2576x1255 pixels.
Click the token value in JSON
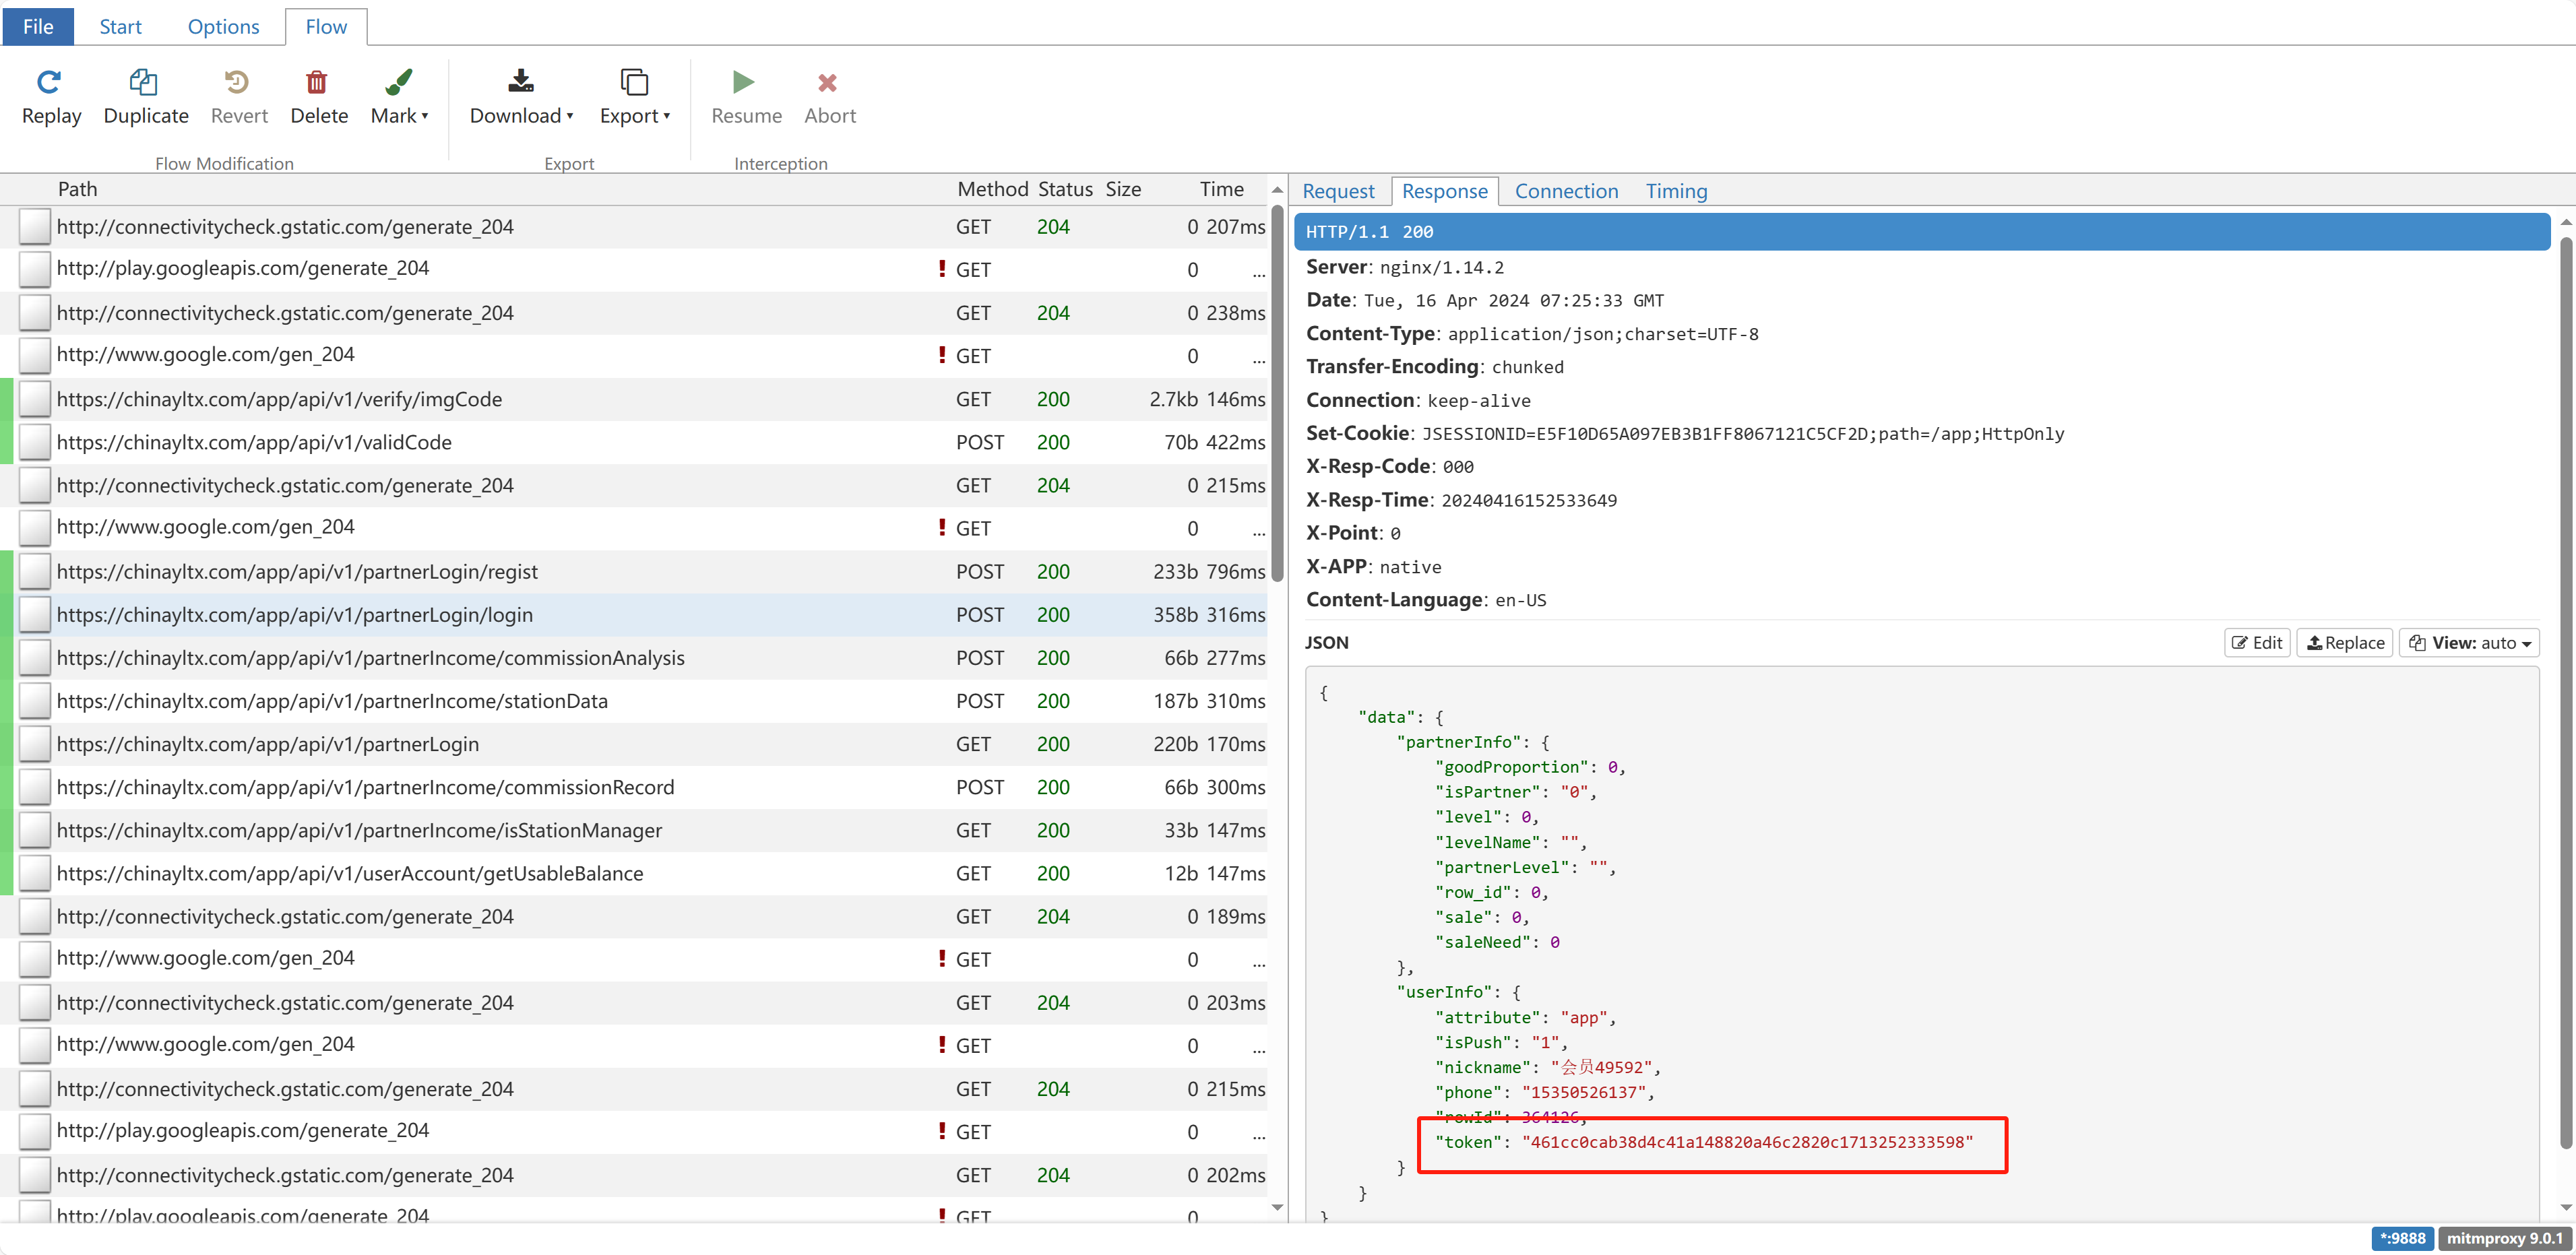click(1747, 1142)
